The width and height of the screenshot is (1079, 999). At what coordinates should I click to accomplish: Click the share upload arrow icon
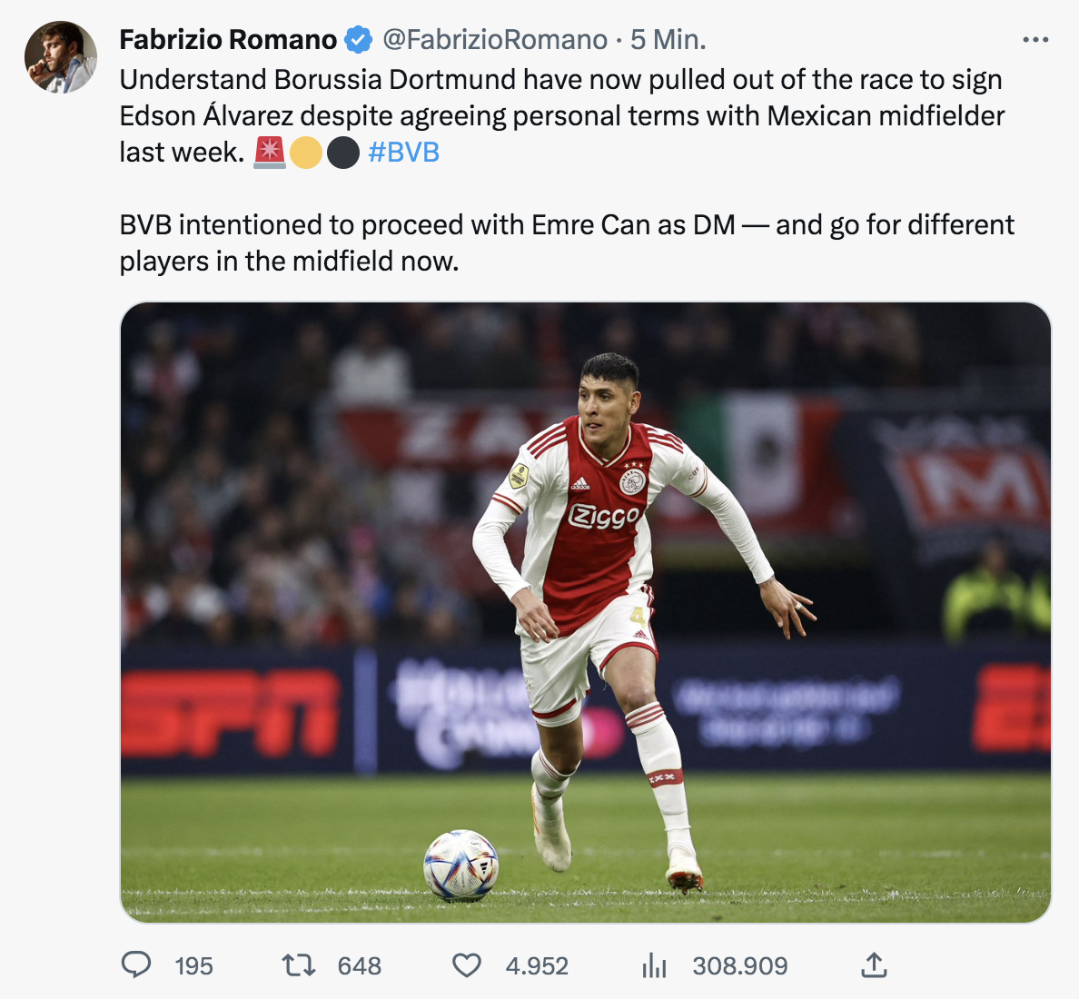(874, 964)
